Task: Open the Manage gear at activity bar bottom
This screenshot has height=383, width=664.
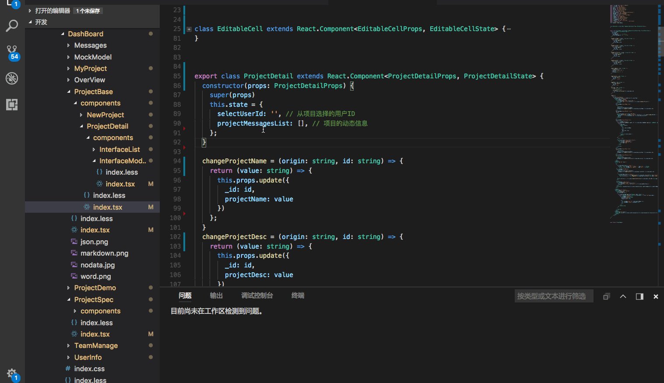Action: 12,374
